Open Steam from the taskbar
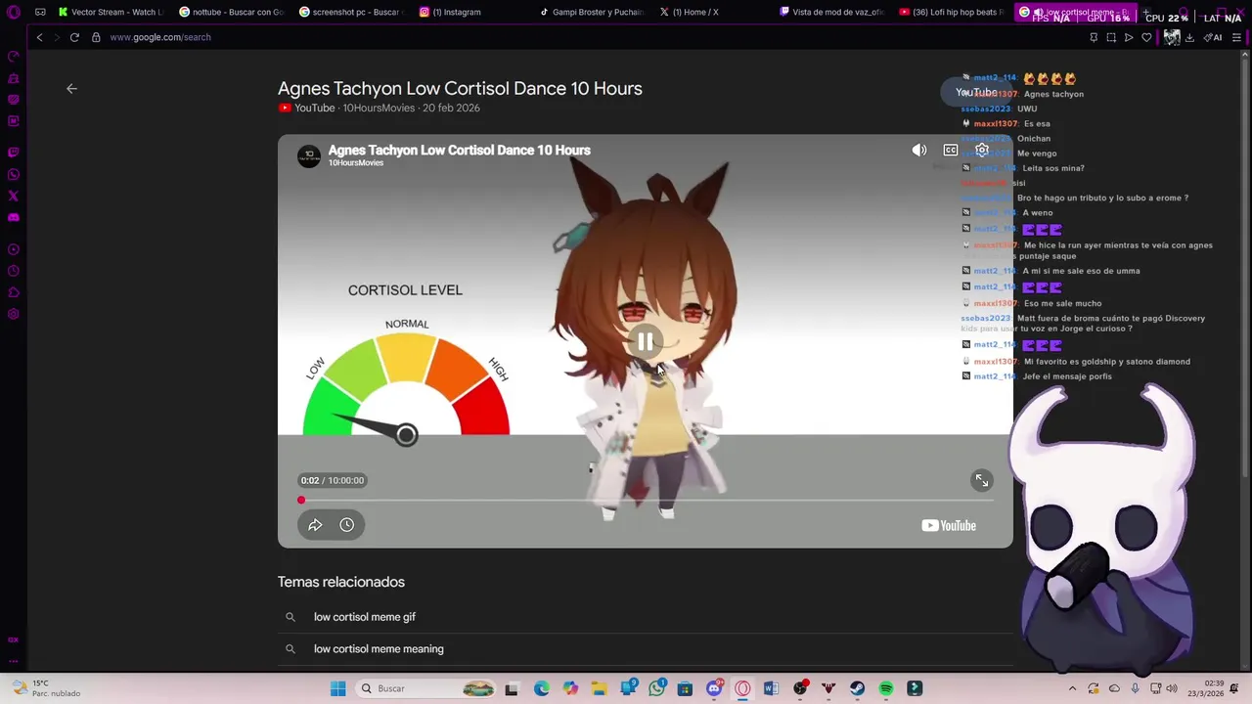 pos(857,688)
